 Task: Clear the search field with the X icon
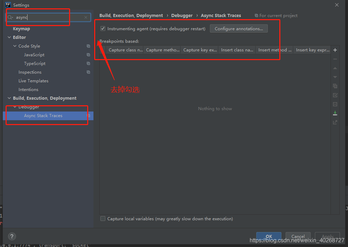click(86, 17)
